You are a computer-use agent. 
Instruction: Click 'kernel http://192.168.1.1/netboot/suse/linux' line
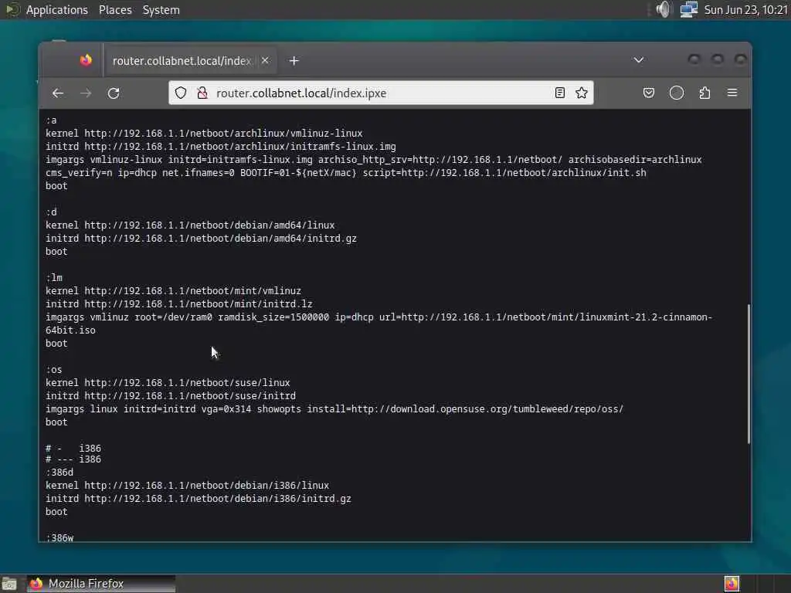[x=168, y=382]
